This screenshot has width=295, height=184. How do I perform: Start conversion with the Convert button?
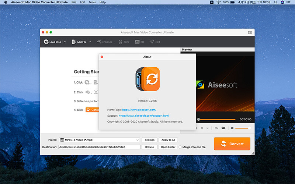coord(232,144)
